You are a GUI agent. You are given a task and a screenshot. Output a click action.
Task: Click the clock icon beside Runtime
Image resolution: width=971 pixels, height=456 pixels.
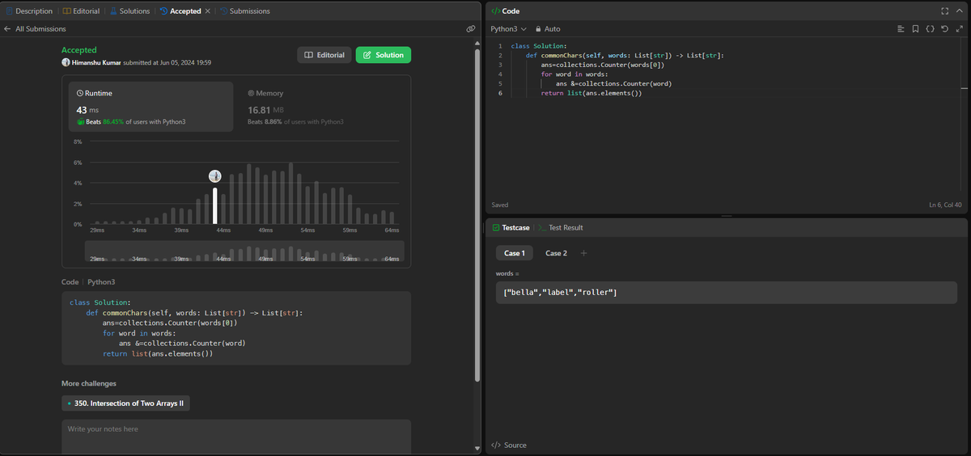tap(79, 94)
